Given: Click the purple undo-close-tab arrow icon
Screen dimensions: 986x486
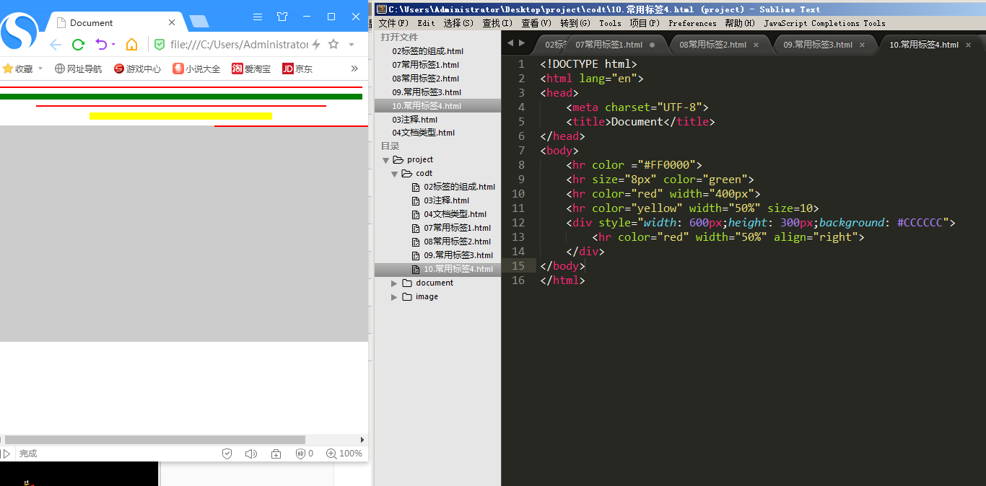Looking at the screenshot, I should (x=100, y=45).
